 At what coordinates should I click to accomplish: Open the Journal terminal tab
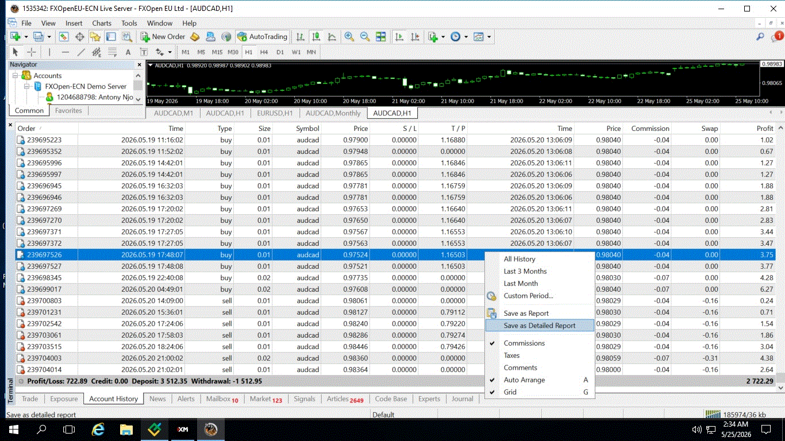click(463, 399)
